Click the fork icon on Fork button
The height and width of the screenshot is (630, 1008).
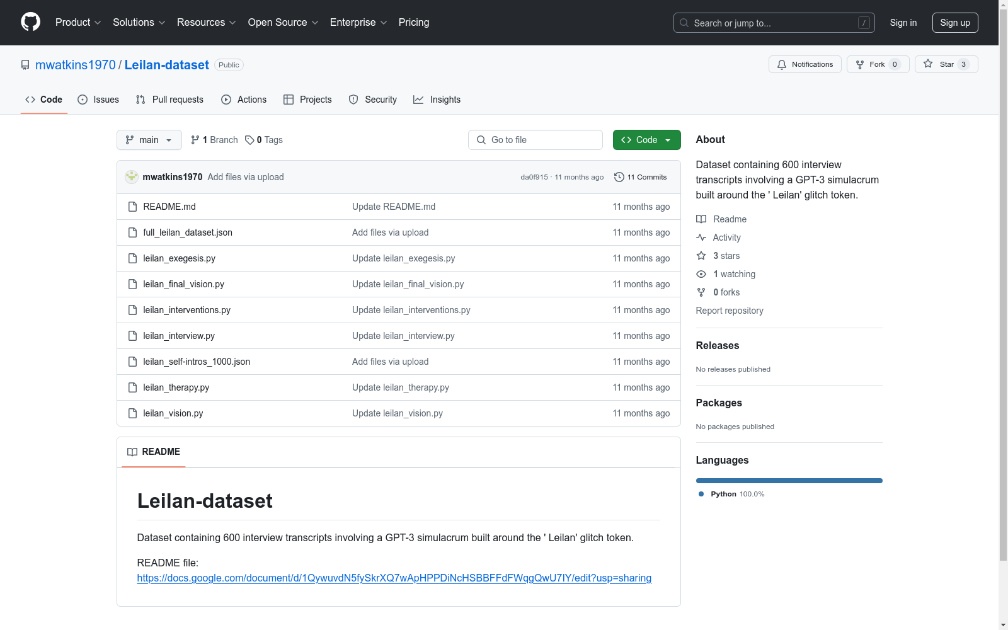point(860,64)
